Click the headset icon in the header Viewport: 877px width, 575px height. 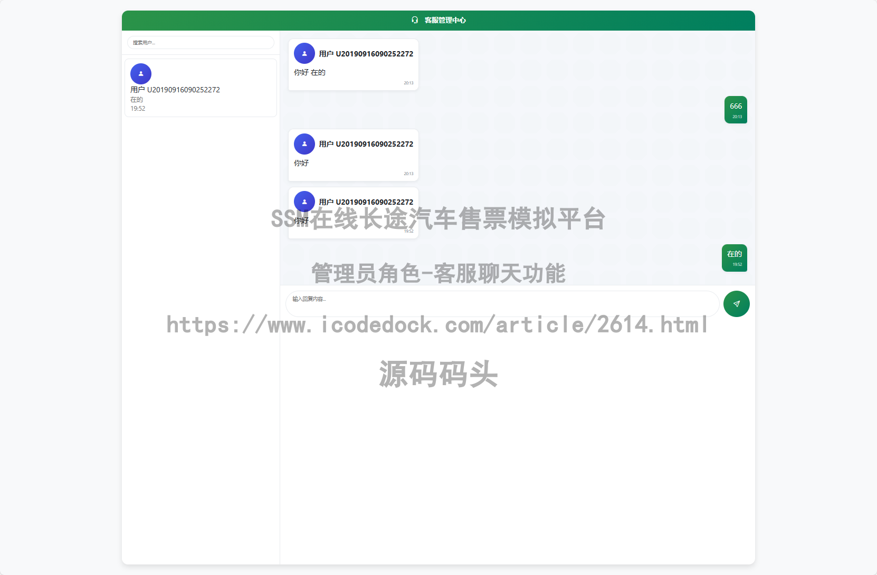(415, 20)
